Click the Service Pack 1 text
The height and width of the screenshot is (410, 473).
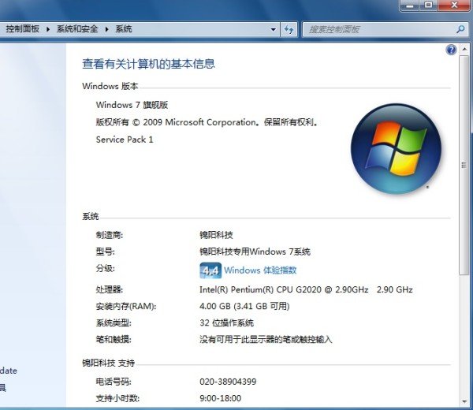point(125,140)
